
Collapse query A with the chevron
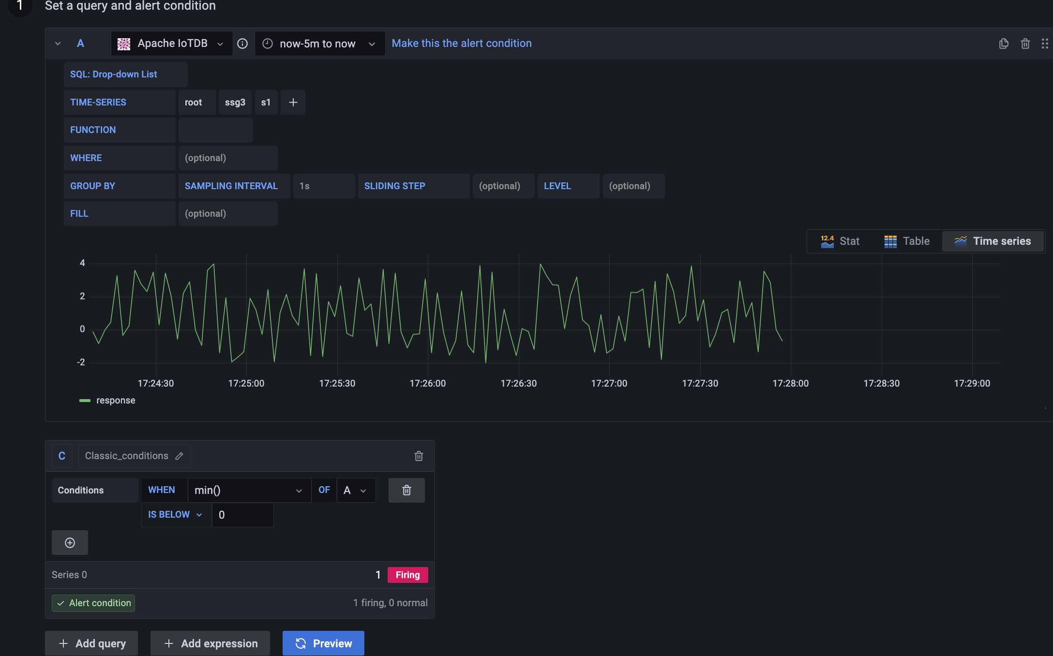58,44
